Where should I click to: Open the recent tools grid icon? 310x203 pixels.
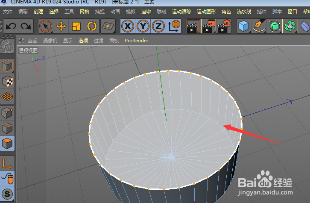108,26
